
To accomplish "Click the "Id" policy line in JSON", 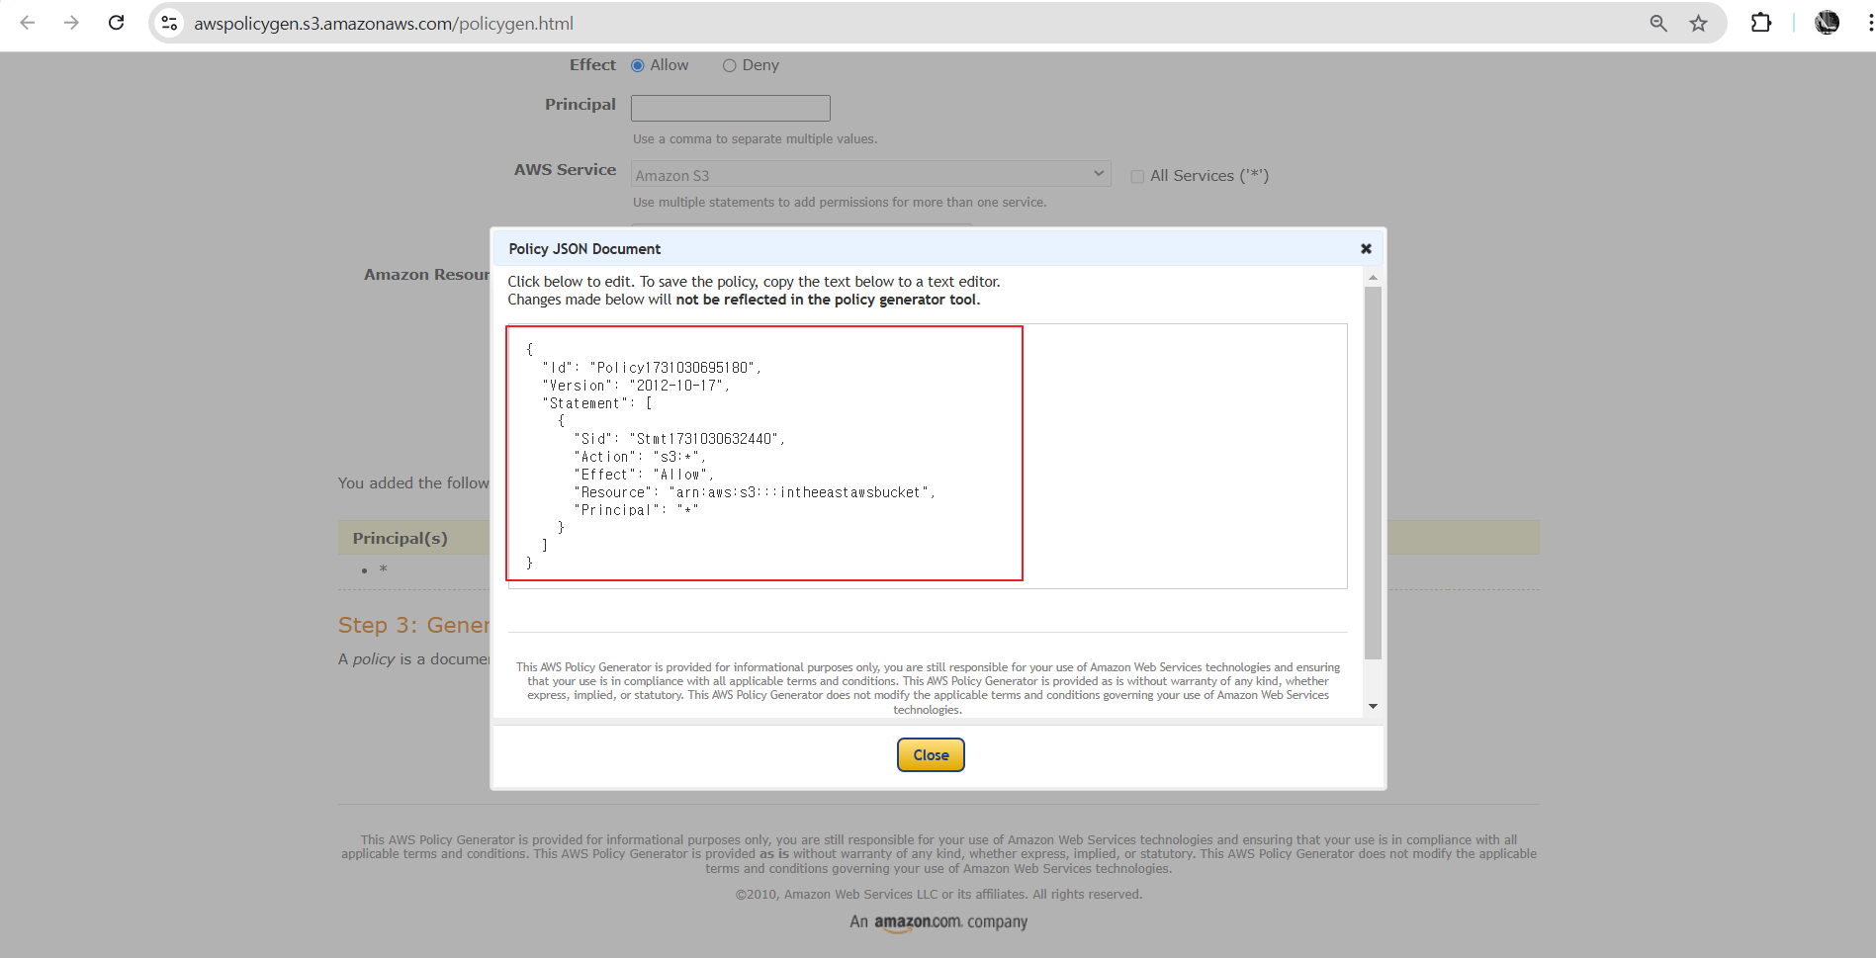I will (651, 368).
